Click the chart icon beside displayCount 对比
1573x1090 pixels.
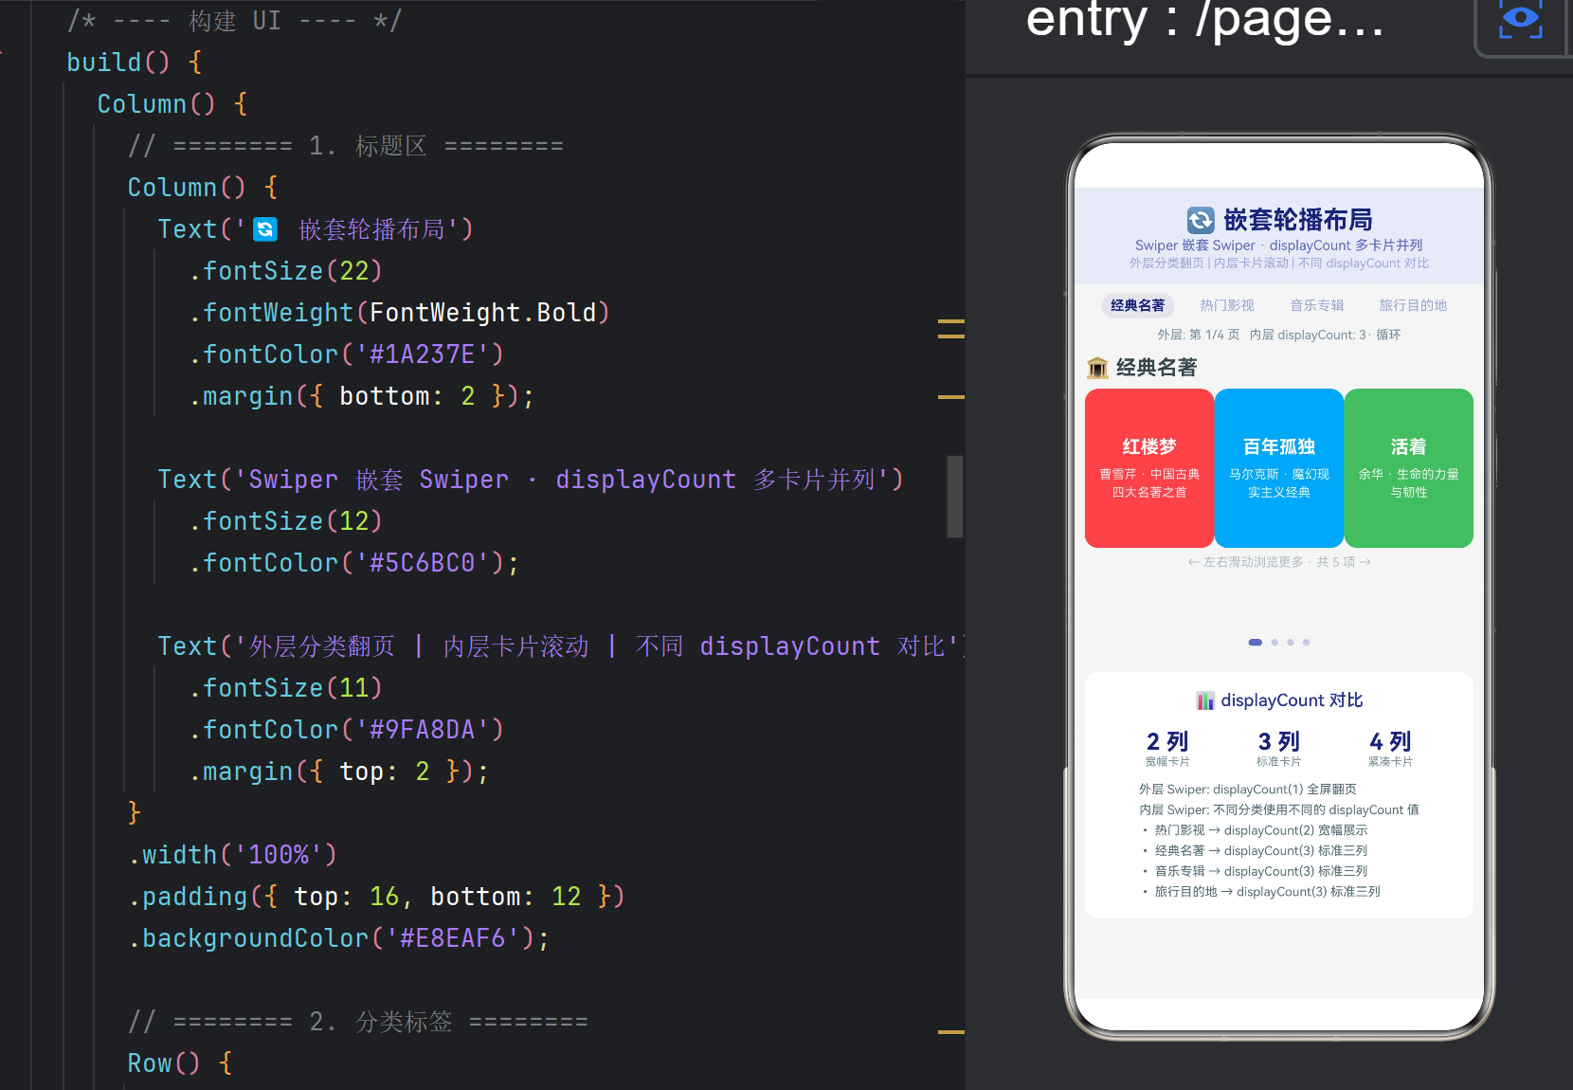point(1205,700)
